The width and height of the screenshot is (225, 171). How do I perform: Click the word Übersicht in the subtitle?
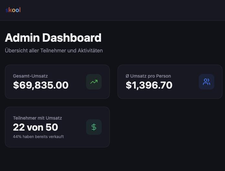point(16,51)
